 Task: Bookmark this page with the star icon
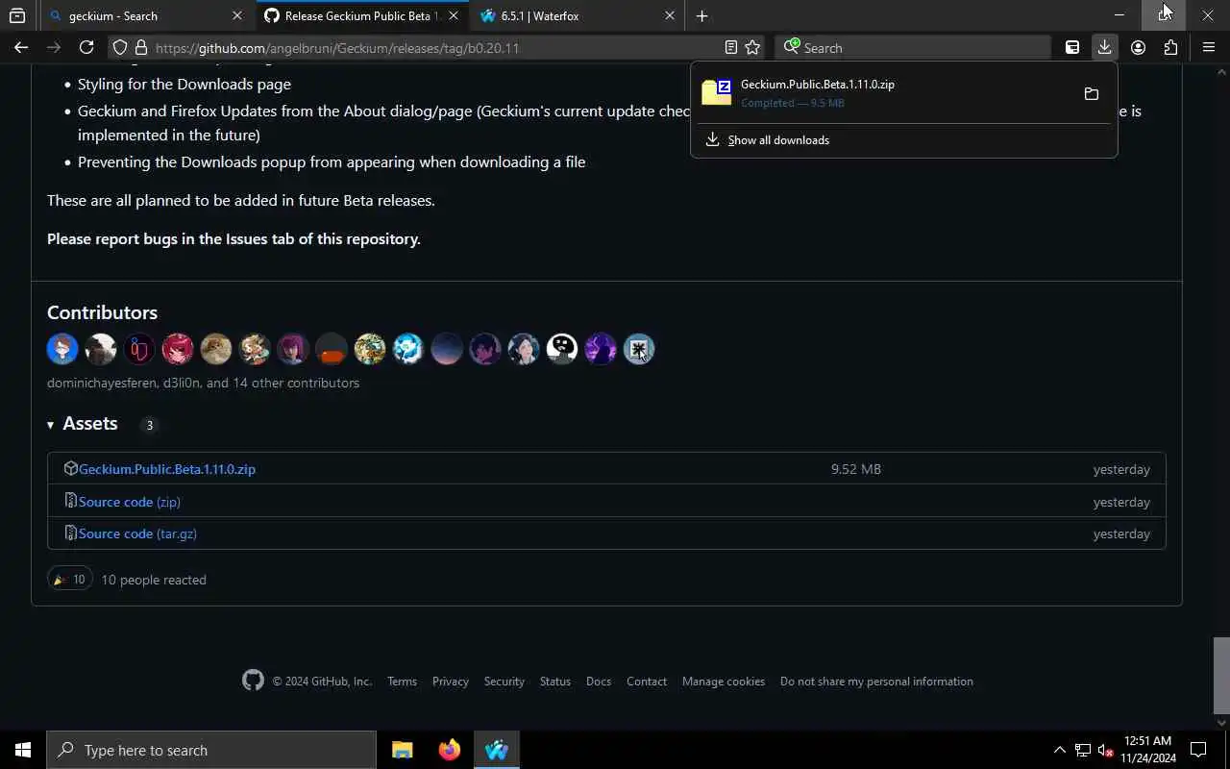click(752, 47)
